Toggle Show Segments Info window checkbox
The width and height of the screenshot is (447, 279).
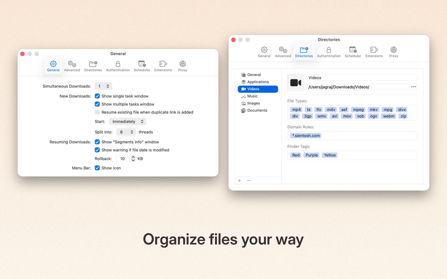pos(97,142)
